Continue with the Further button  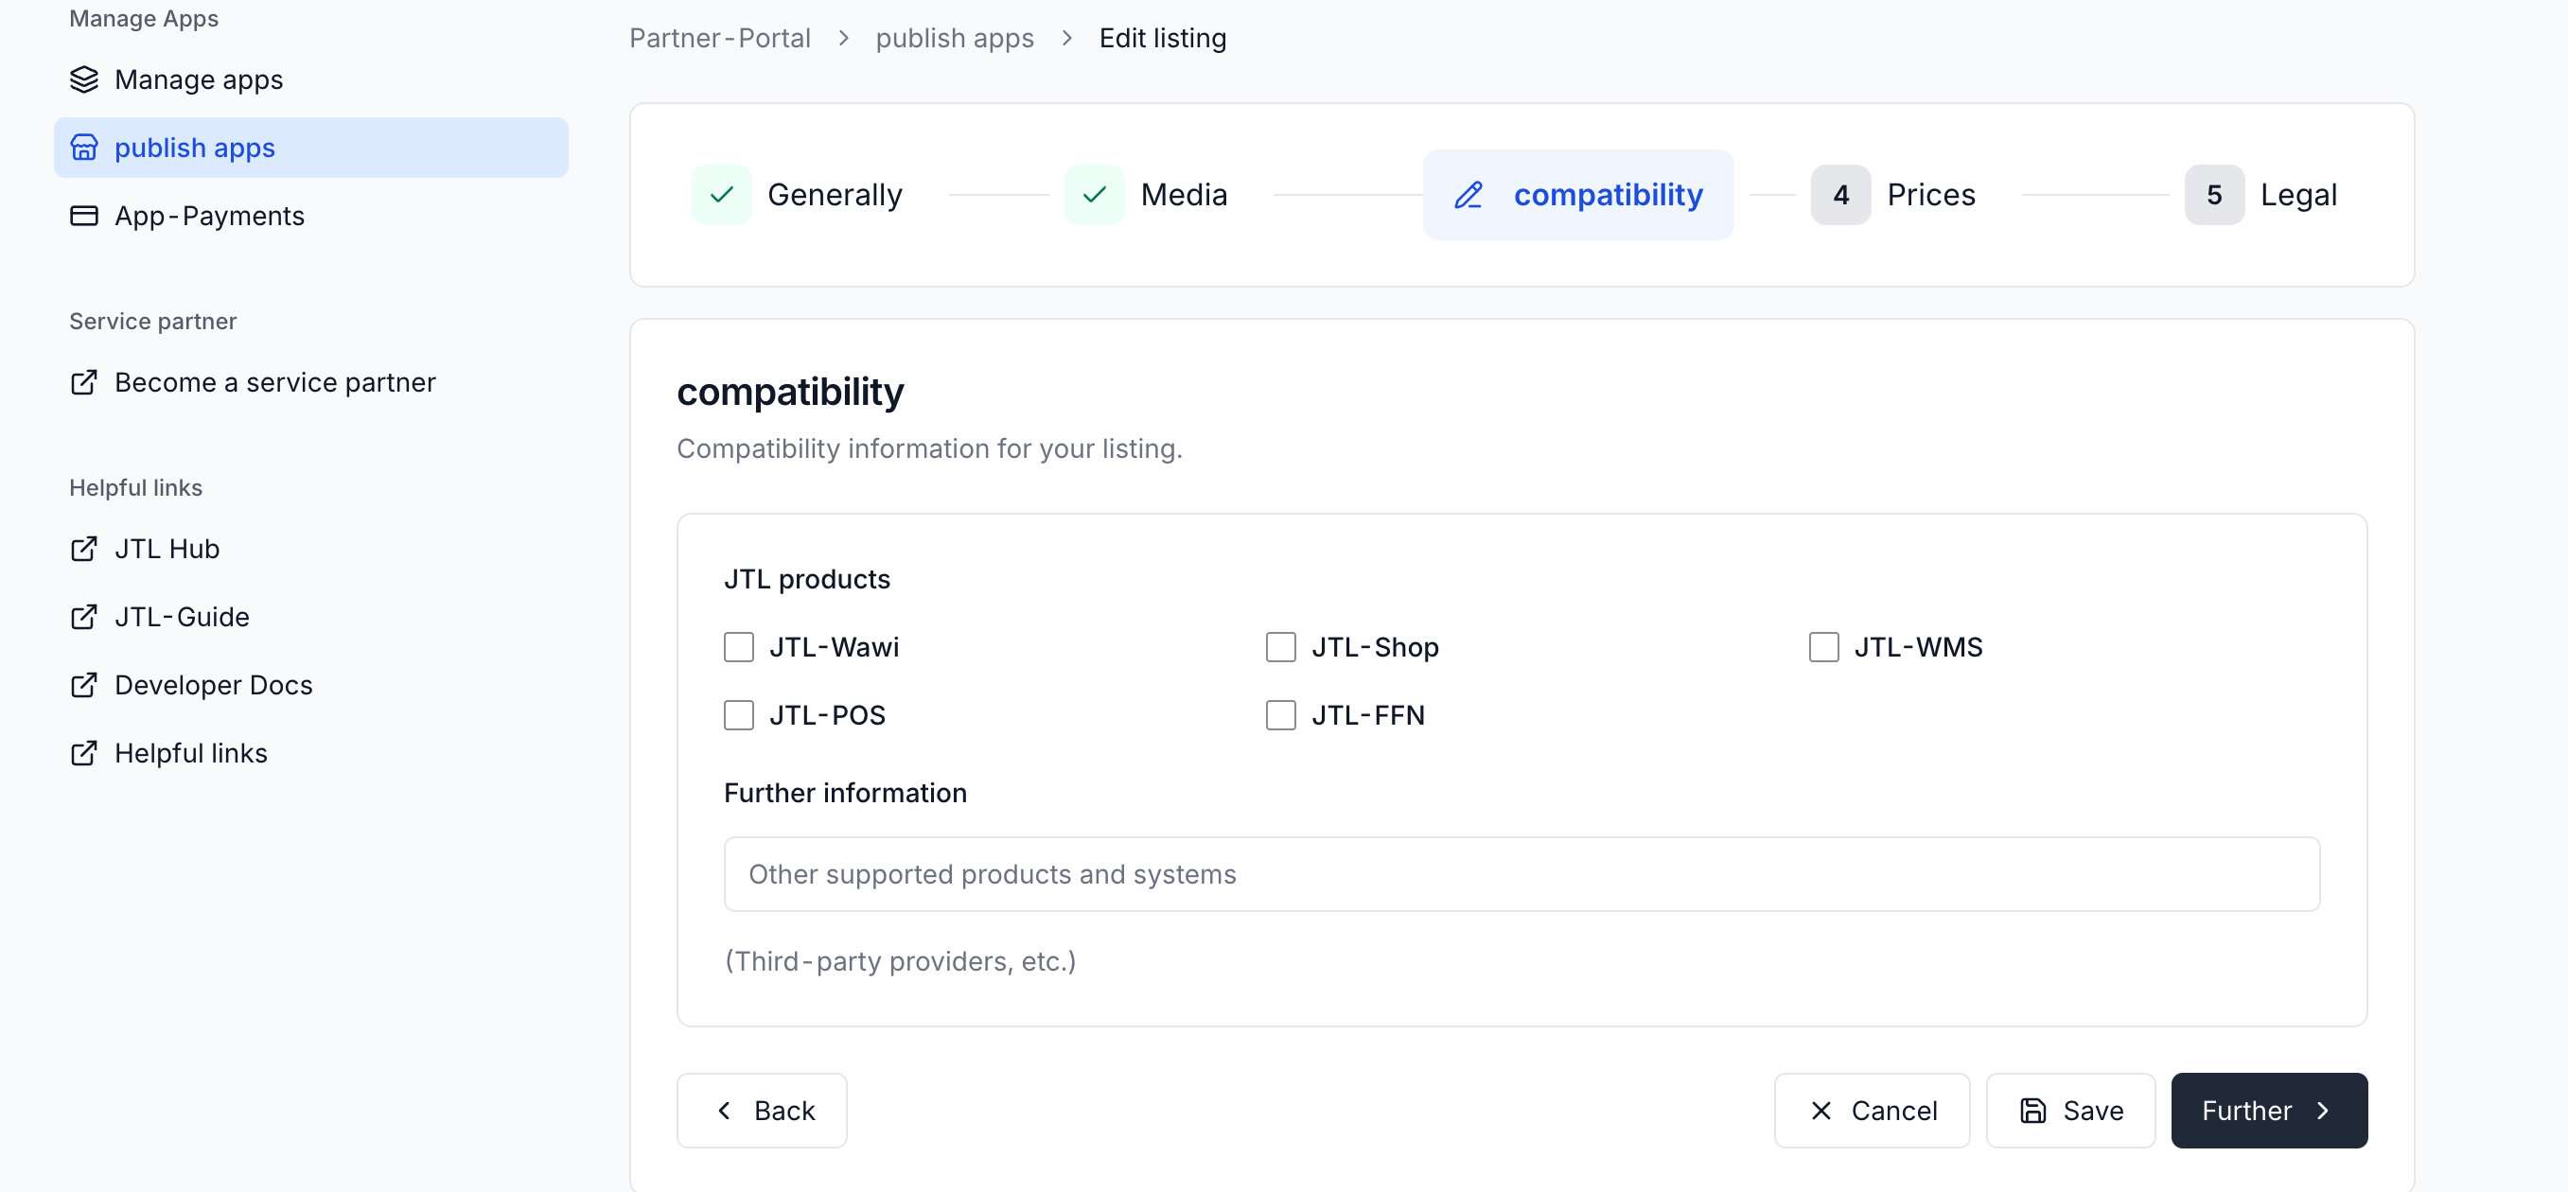click(x=2269, y=1111)
